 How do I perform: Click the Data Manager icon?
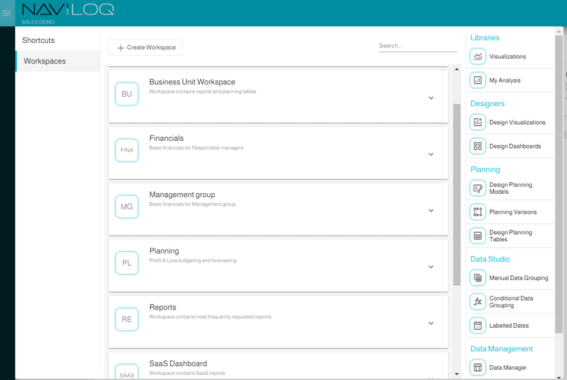click(x=478, y=368)
